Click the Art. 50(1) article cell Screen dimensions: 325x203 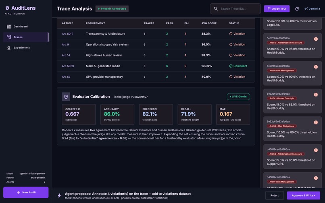pos(68,34)
